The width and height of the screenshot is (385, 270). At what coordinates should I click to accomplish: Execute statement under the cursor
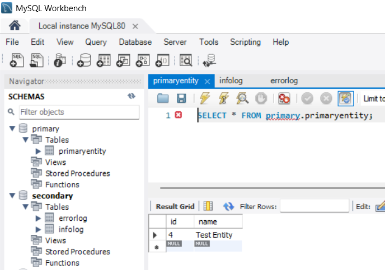[223, 98]
